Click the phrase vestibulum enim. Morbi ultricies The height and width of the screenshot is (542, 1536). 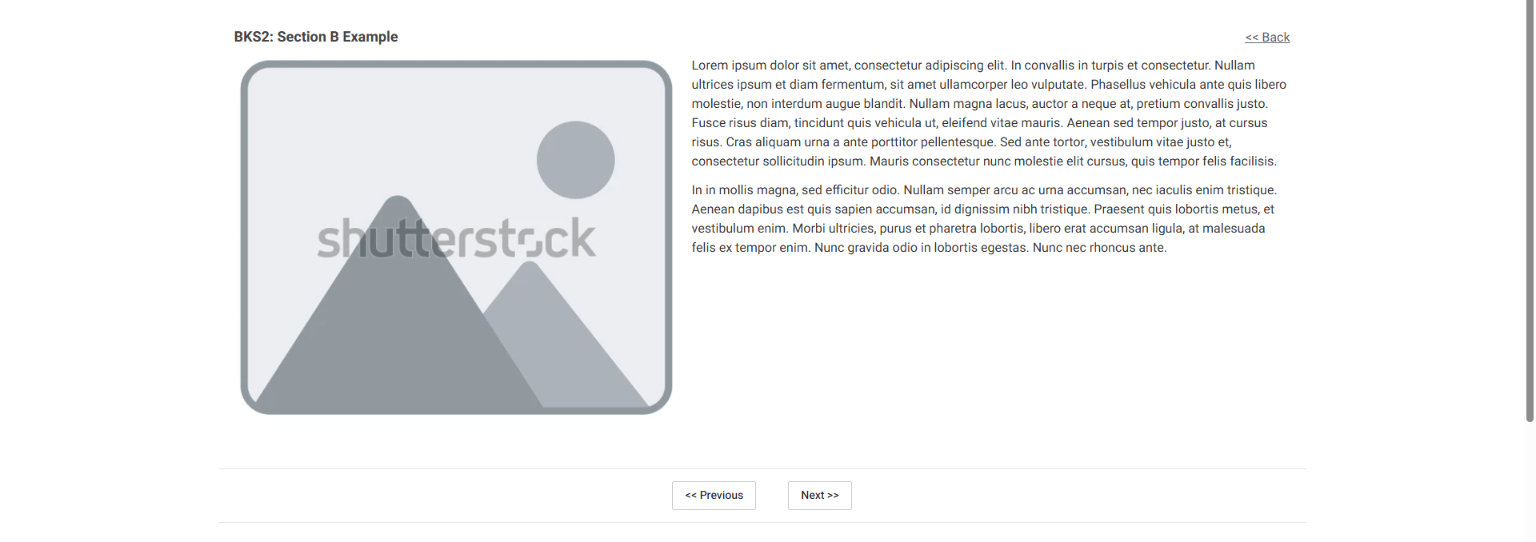click(x=784, y=229)
